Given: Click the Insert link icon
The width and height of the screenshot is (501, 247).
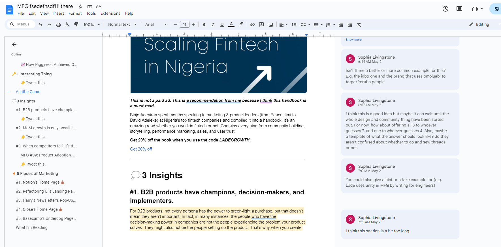Looking at the screenshot, I should click(252, 25).
